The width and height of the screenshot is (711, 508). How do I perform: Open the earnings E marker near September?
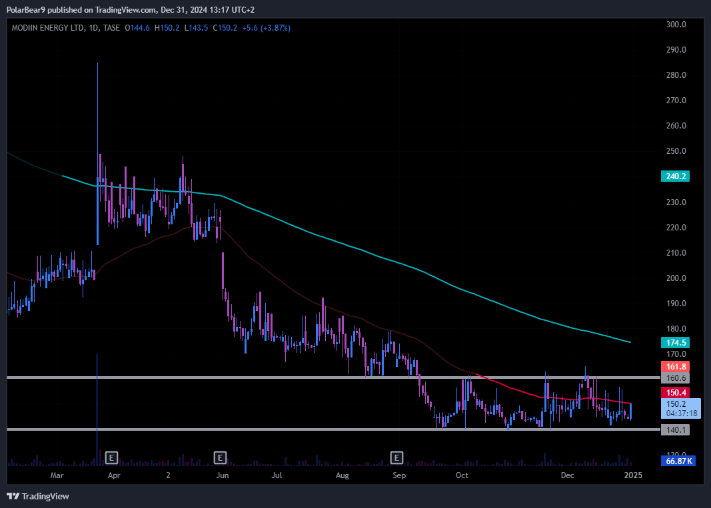pyautogui.click(x=397, y=457)
